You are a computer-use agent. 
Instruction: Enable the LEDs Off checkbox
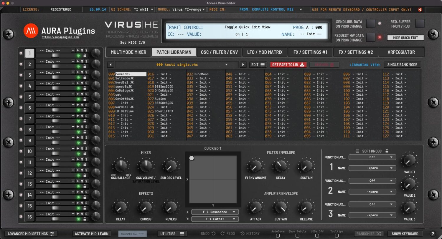[x=317, y=235]
